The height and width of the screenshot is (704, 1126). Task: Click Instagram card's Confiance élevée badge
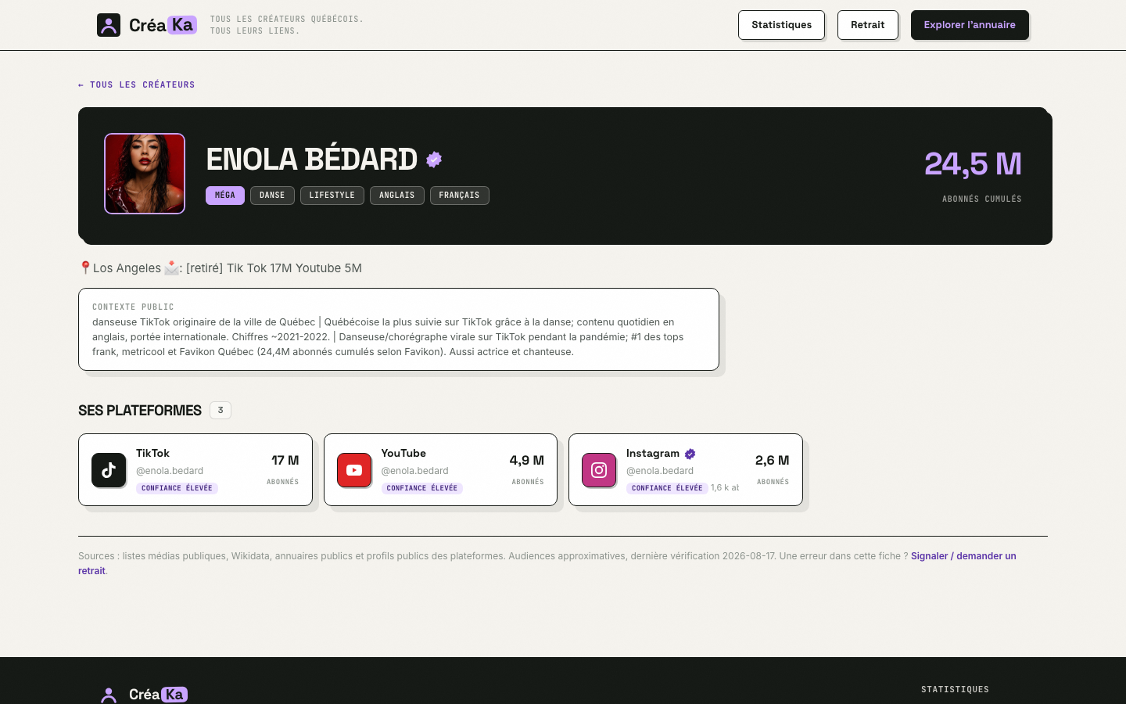point(667,488)
